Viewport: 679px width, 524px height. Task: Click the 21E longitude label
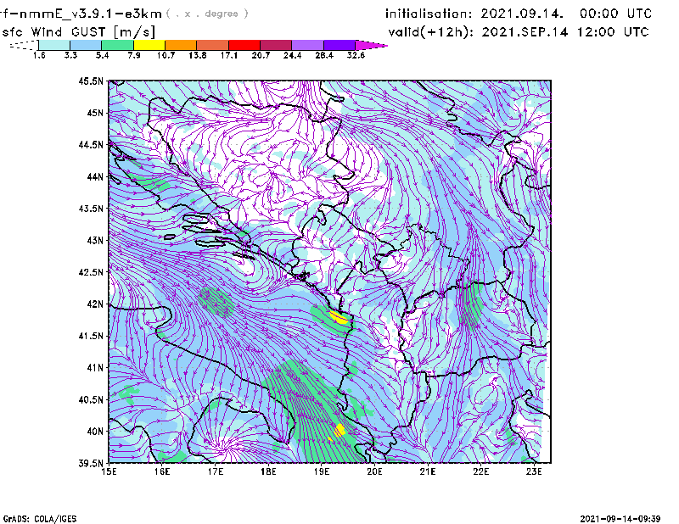(x=428, y=471)
